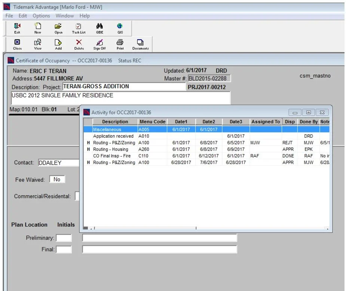Open the Task List tool
Viewport: 346px width, 291px height.
click(79, 28)
